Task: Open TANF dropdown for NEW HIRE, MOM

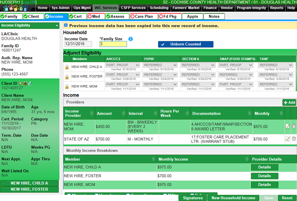Action: (x=276, y=84)
